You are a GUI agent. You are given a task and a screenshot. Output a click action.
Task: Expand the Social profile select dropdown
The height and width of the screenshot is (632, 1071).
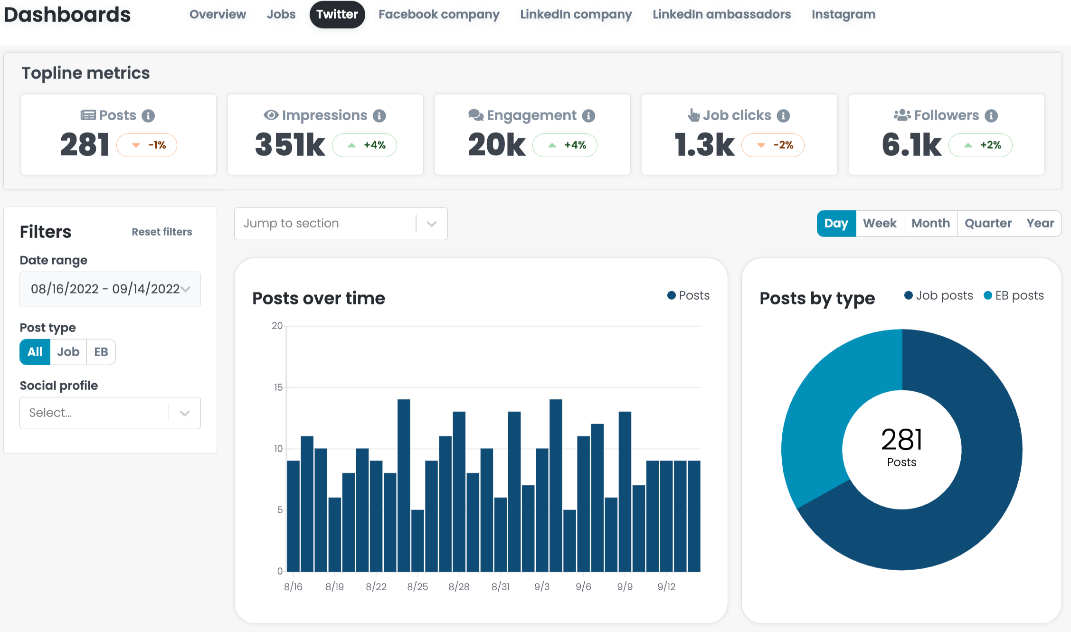pos(110,413)
